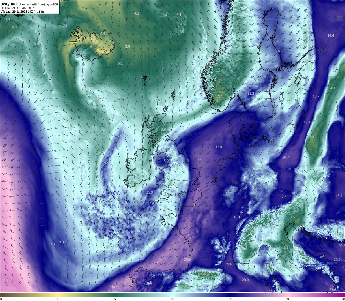Click the 'VT: Lau. 29.11.2025 14Z (+11 h)' line
This screenshot has height=301, width=345.
click(x=22, y=12)
